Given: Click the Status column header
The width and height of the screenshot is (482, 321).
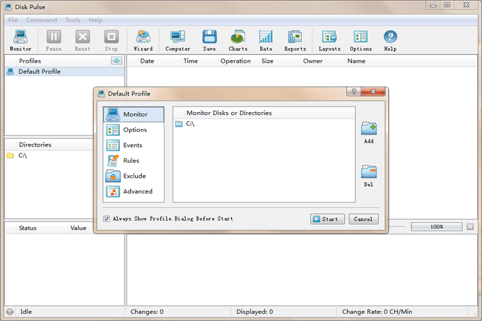Looking at the screenshot, I should pos(42,228).
